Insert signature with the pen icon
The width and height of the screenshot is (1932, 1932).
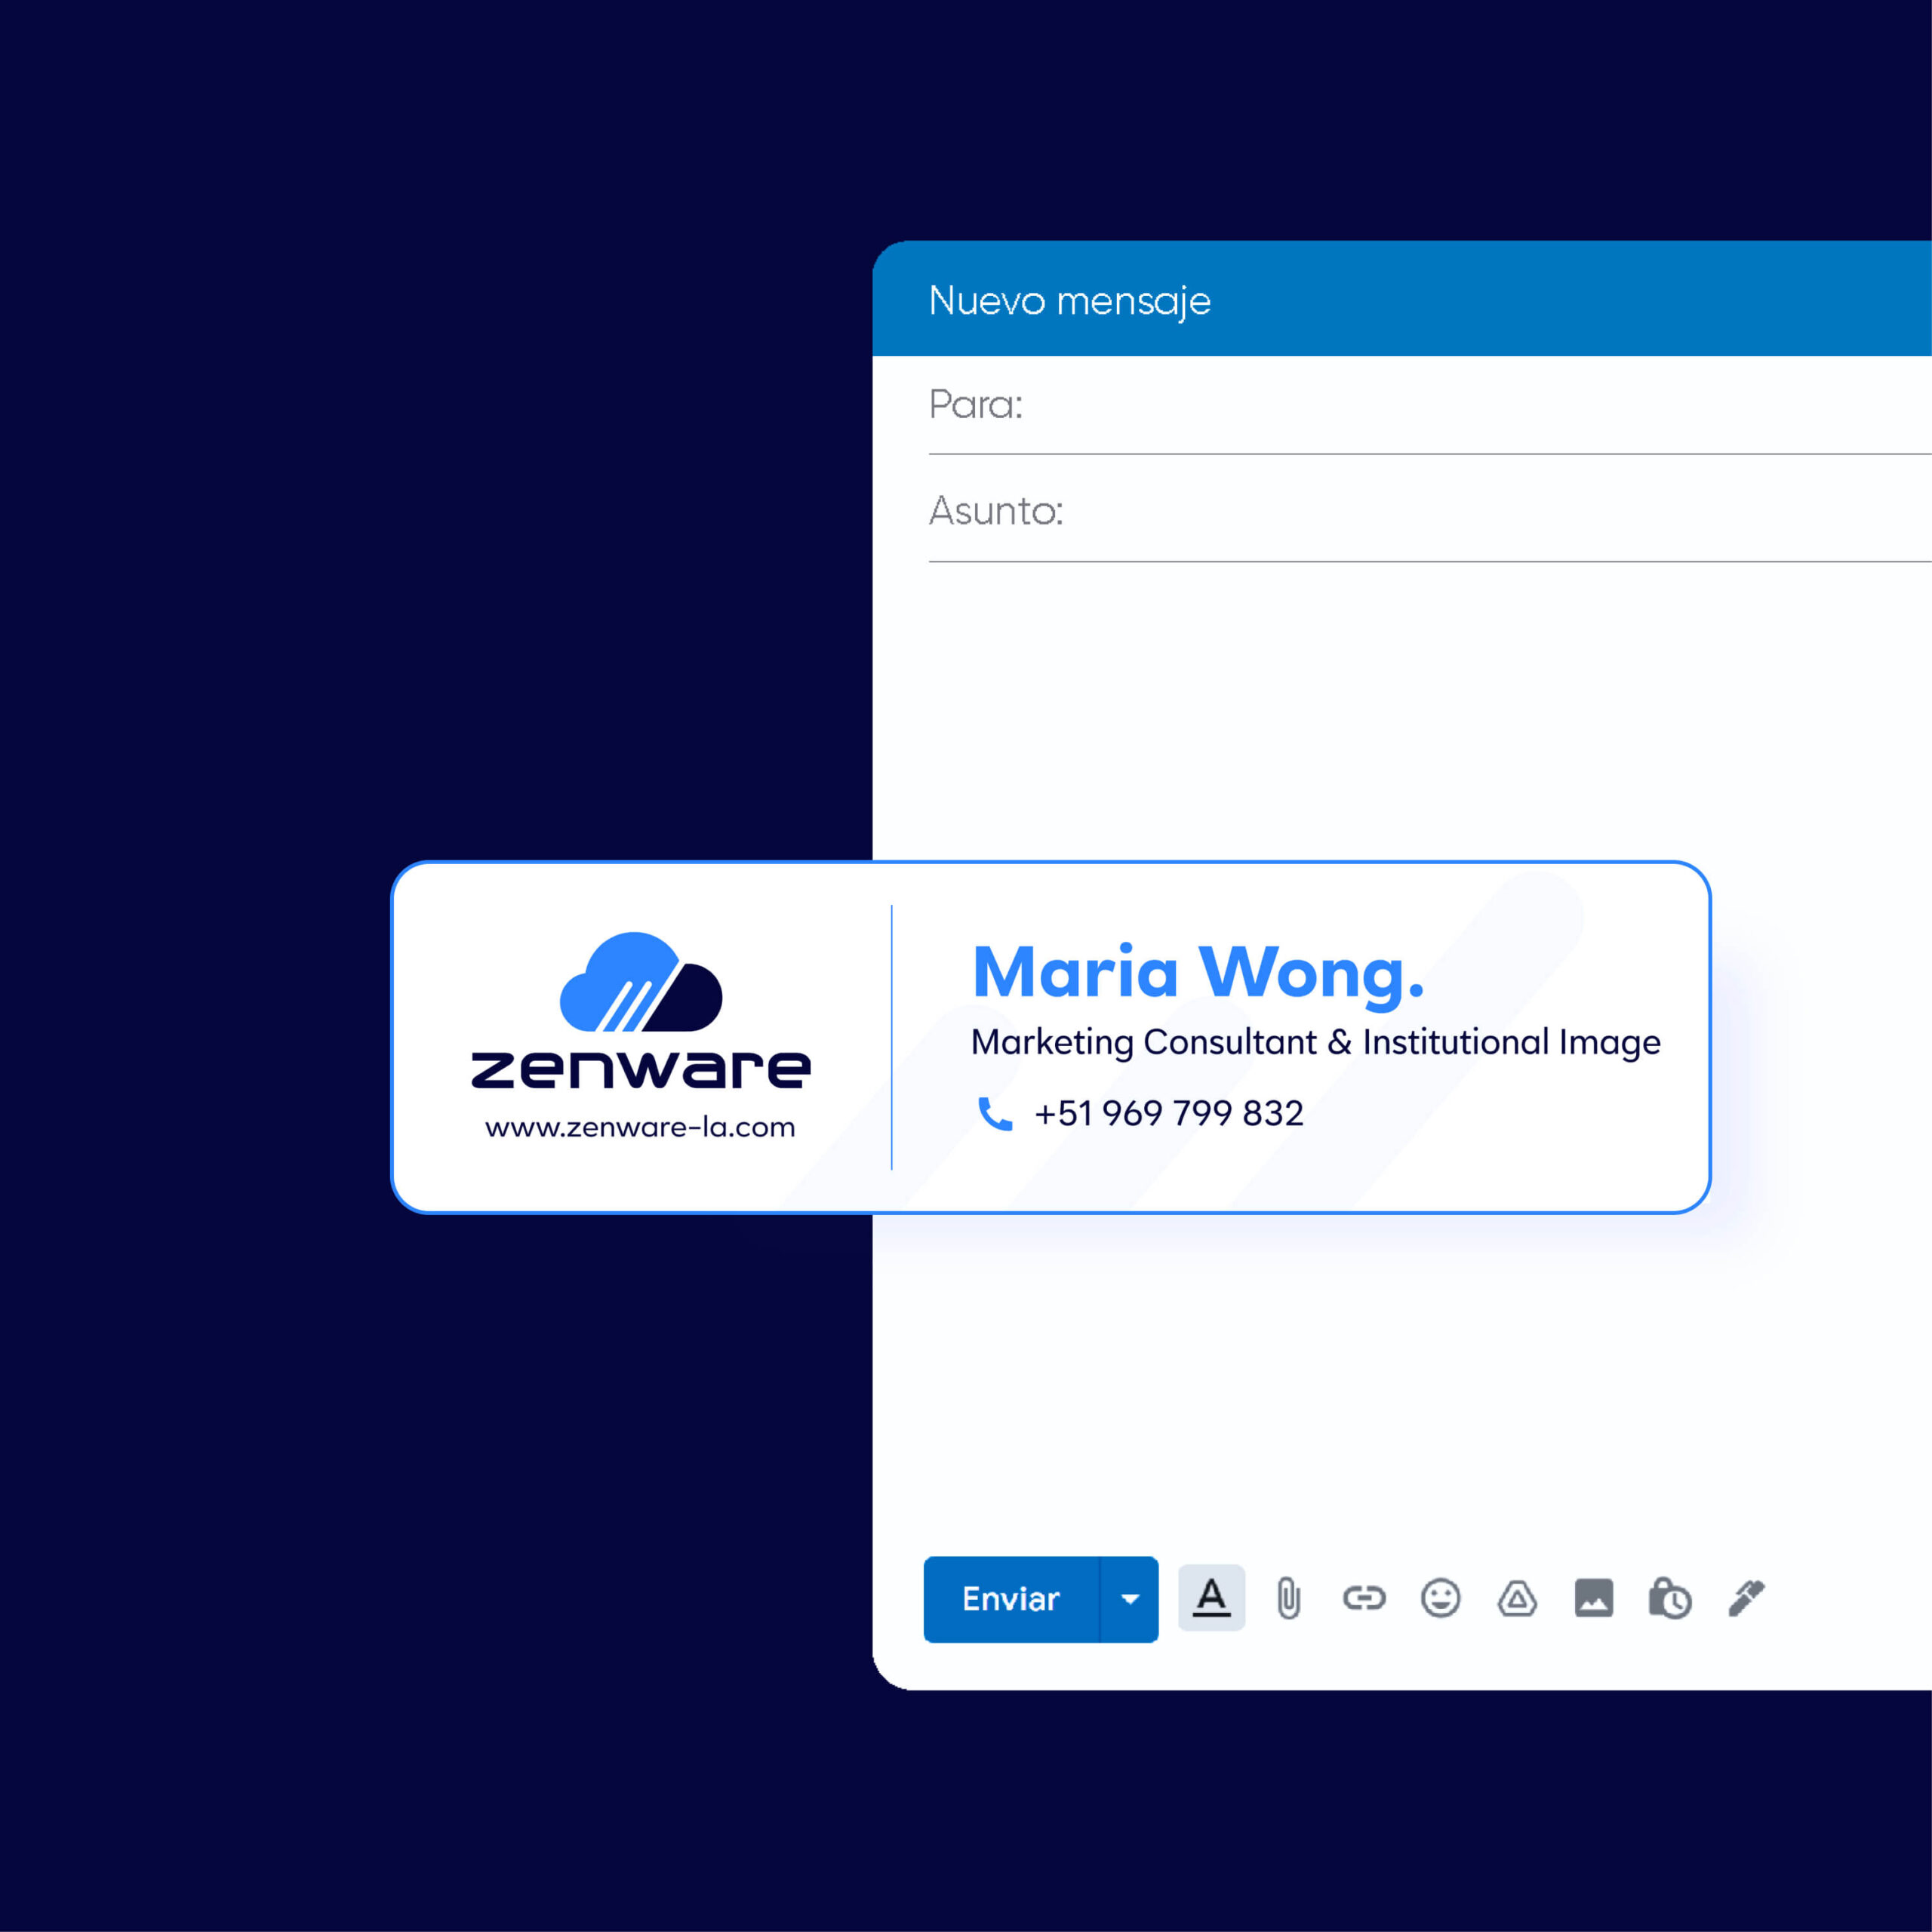pyautogui.click(x=1747, y=1598)
